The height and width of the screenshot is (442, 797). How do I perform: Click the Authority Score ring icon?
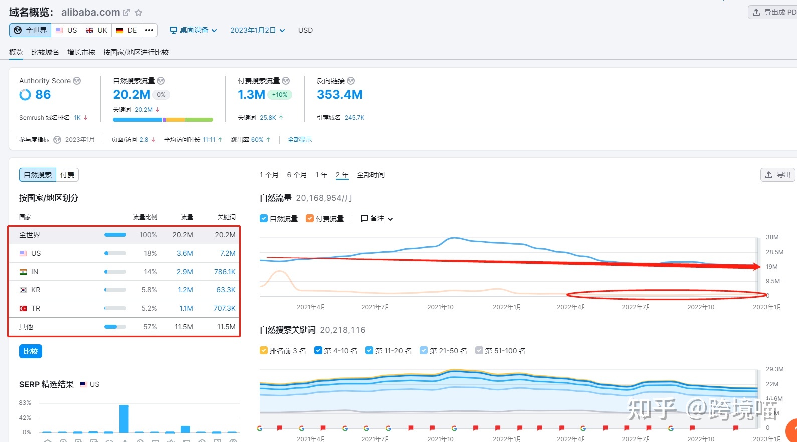tap(25, 95)
